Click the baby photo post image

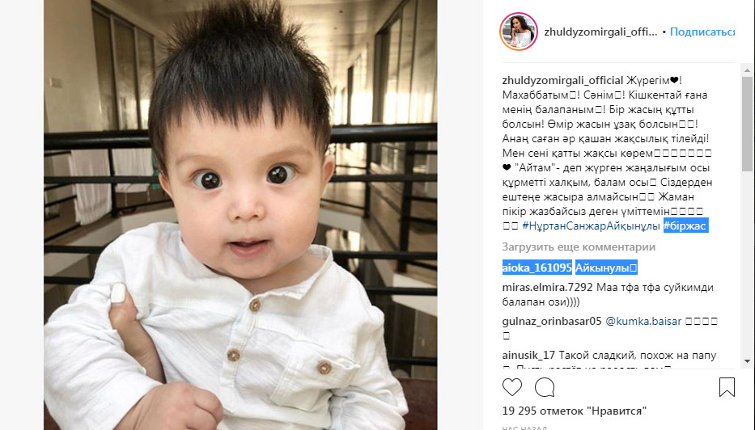240,215
